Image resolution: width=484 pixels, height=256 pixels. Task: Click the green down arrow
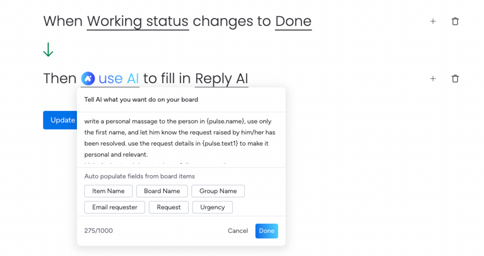click(x=48, y=50)
